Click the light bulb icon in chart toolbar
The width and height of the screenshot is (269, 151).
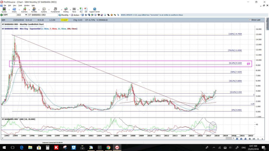click(105, 15)
